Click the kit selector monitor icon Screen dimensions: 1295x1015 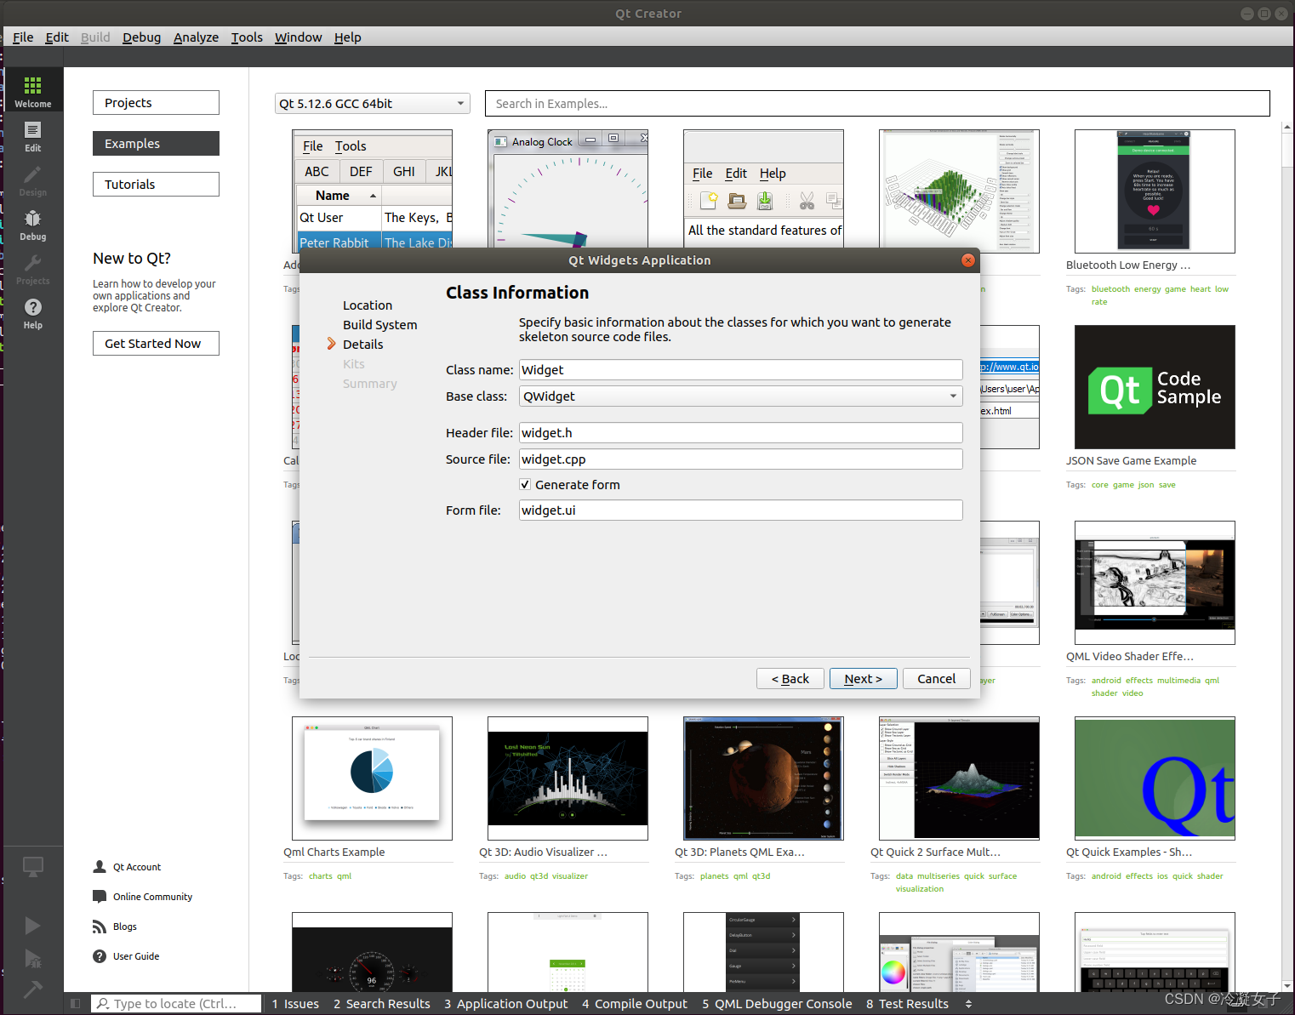pyautogui.click(x=32, y=867)
